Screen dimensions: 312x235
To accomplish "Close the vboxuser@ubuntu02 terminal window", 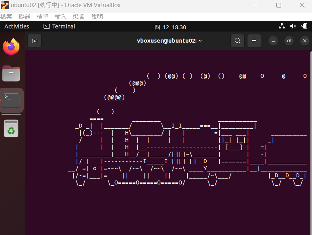I will point(304,41).
